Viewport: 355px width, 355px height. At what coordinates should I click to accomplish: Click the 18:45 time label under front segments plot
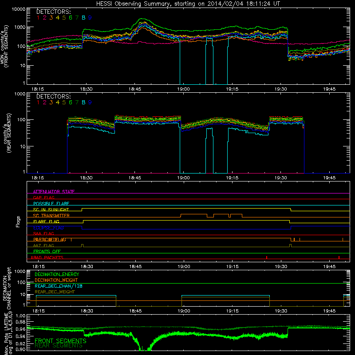tap(135, 89)
